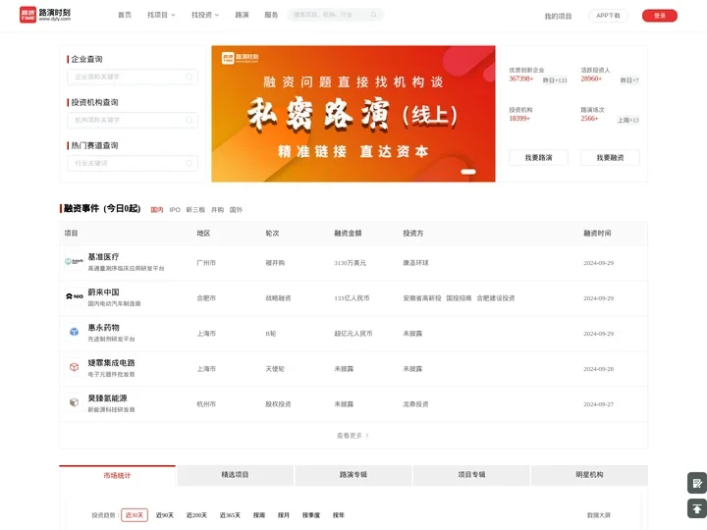Select 近30天 trend range
The image size is (707, 530).
tap(135, 515)
